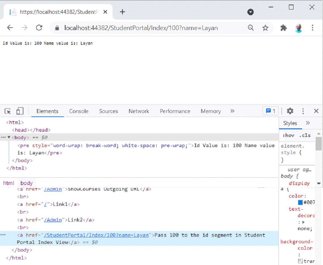Activate the inspect element picker
The height and width of the screenshot is (265, 323).
pos(8,111)
